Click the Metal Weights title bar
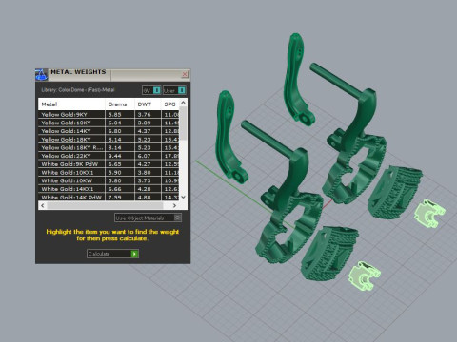The image size is (457, 342). point(114,75)
